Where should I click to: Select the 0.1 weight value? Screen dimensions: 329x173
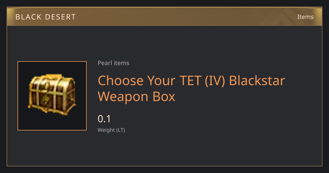pyautogui.click(x=104, y=119)
